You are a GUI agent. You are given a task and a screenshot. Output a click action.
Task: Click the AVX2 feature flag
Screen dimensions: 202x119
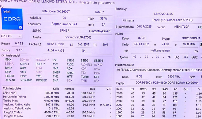click(x=70, y=65)
